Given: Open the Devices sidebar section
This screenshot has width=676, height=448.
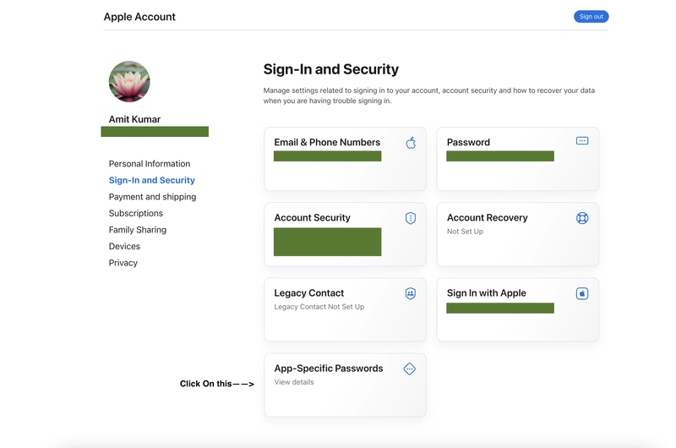Looking at the screenshot, I should [x=124, y=246].
